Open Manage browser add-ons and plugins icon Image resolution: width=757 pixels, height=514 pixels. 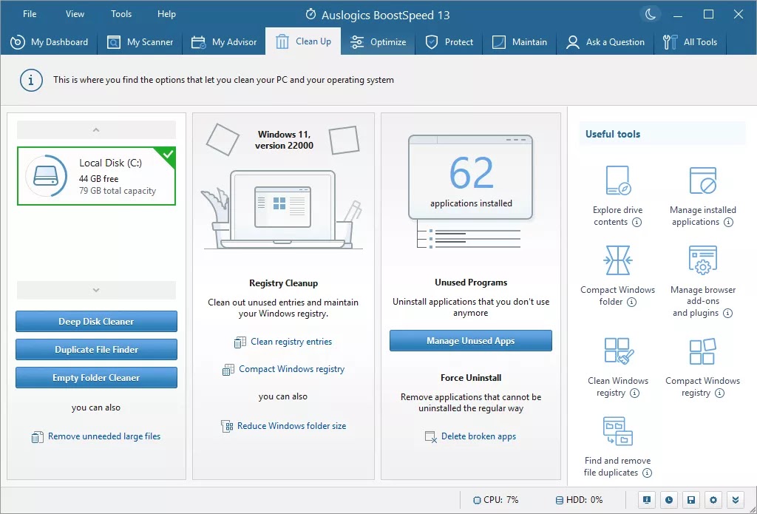702,261
